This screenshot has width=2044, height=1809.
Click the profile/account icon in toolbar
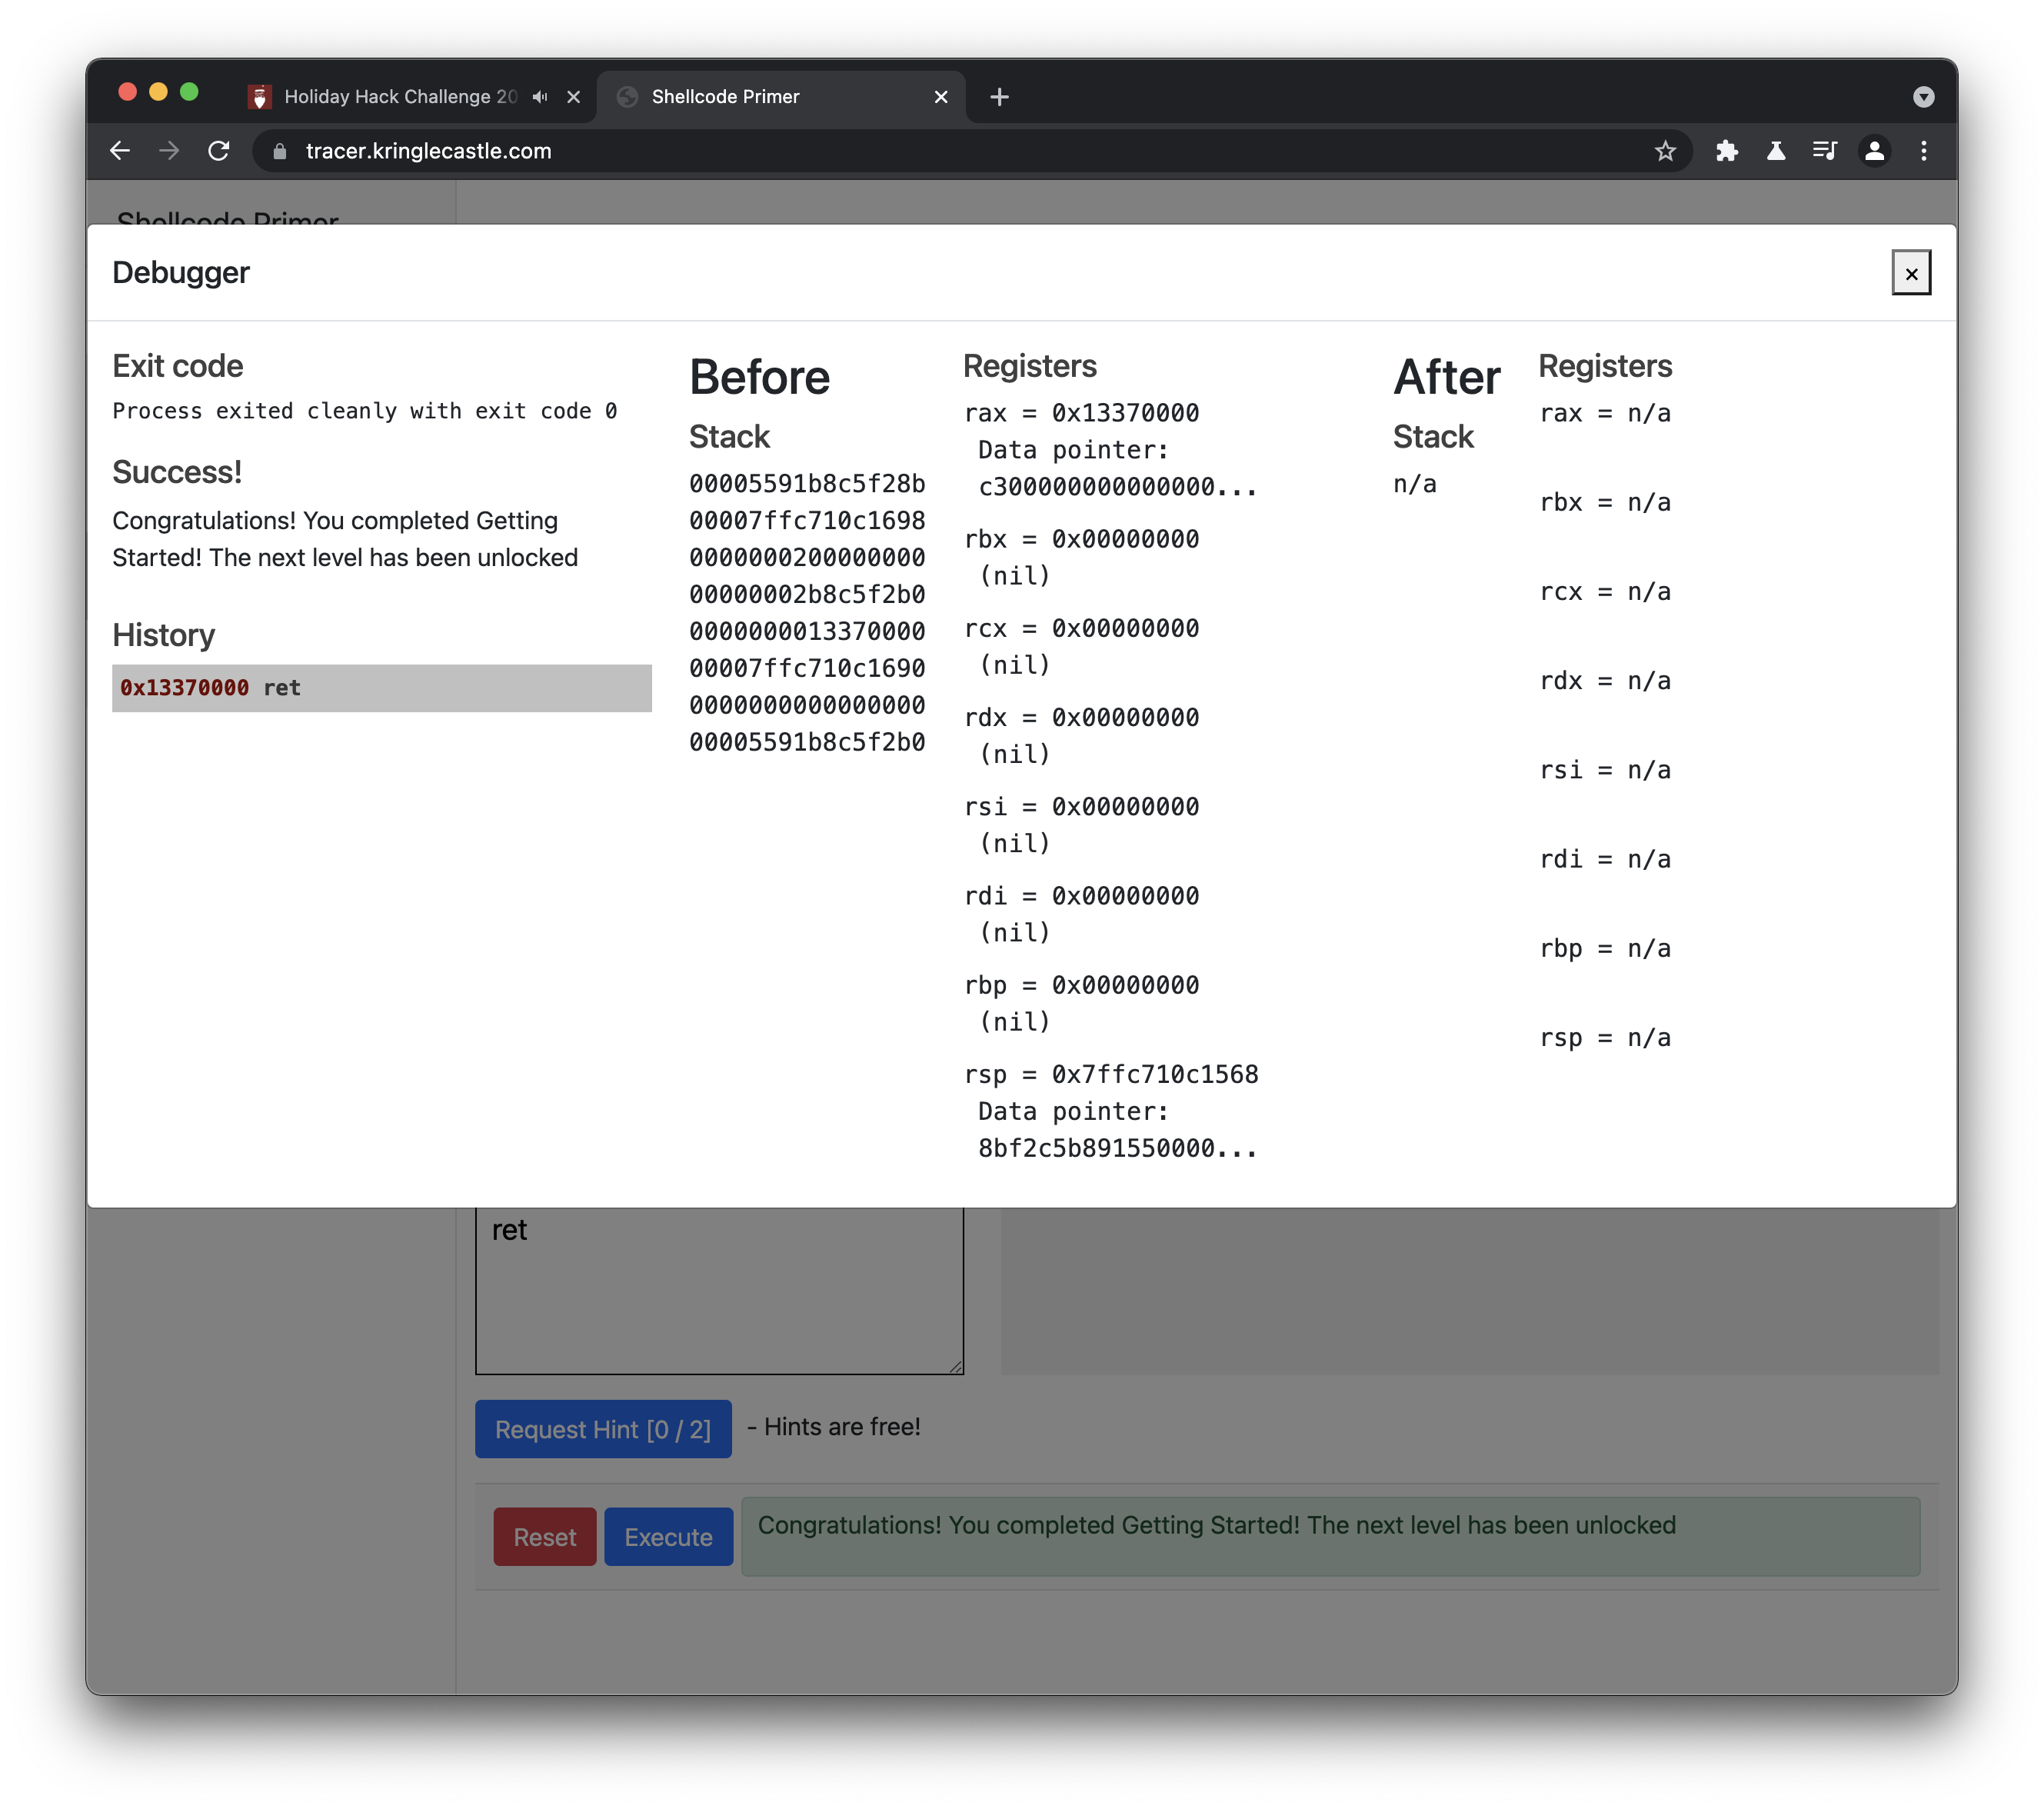(x=1876, y=148)
